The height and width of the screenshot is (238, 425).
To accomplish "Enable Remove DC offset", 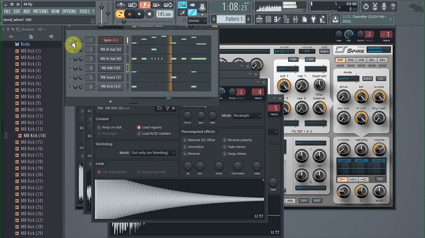I will [199, 140].
